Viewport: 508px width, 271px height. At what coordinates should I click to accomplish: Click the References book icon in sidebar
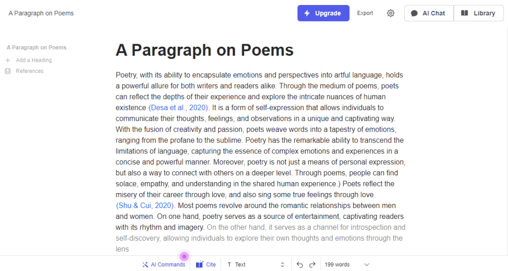[7, 71]
